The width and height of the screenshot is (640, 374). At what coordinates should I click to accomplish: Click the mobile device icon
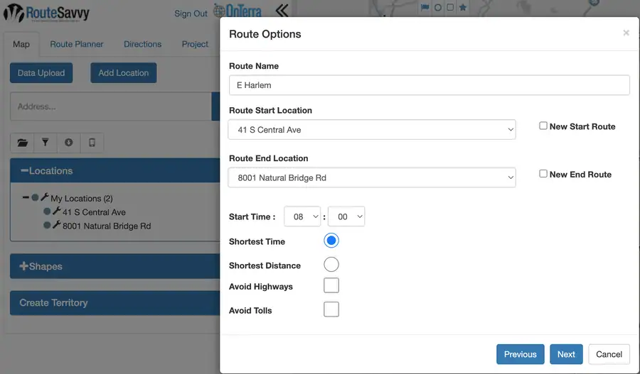92,143
